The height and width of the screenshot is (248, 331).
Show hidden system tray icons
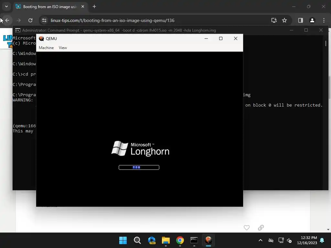(261, 240)
